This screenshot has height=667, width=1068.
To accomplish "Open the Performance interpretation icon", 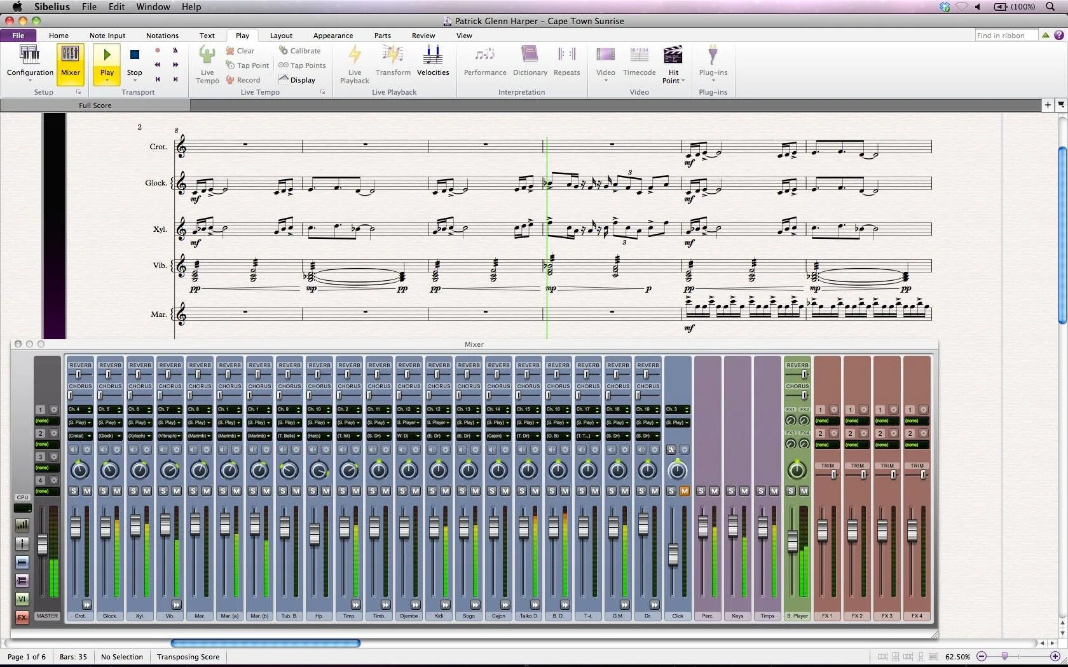I will pyautogui.click(x=485, y=62).
